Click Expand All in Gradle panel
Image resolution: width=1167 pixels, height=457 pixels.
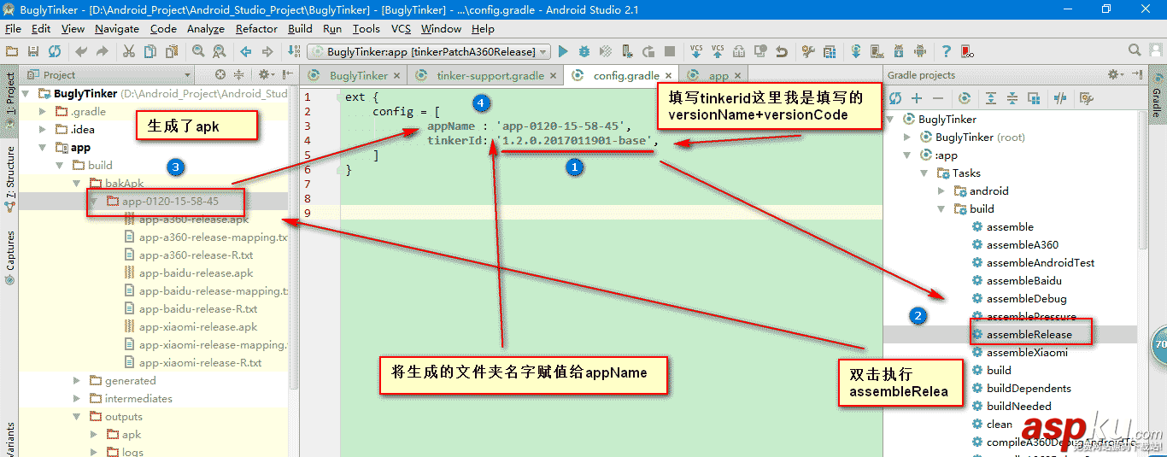[991, 98]
